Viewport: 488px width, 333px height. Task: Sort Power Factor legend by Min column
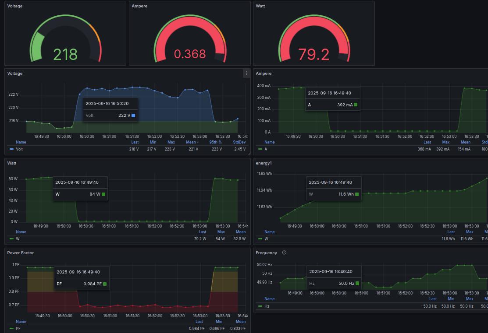coord(218,321)
